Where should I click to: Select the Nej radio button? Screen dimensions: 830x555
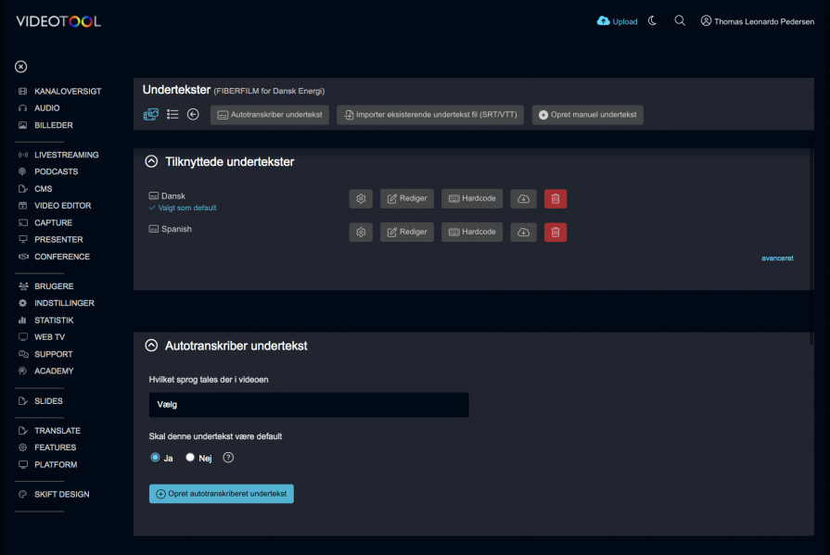tap(190, 457)
